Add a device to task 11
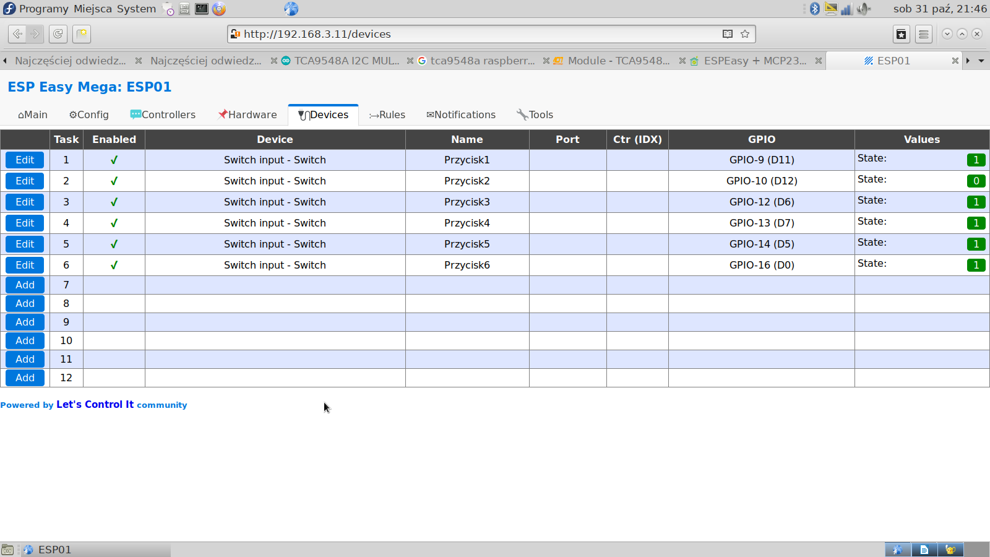Viewport: 990px width, 557px height. coord(25,359)
